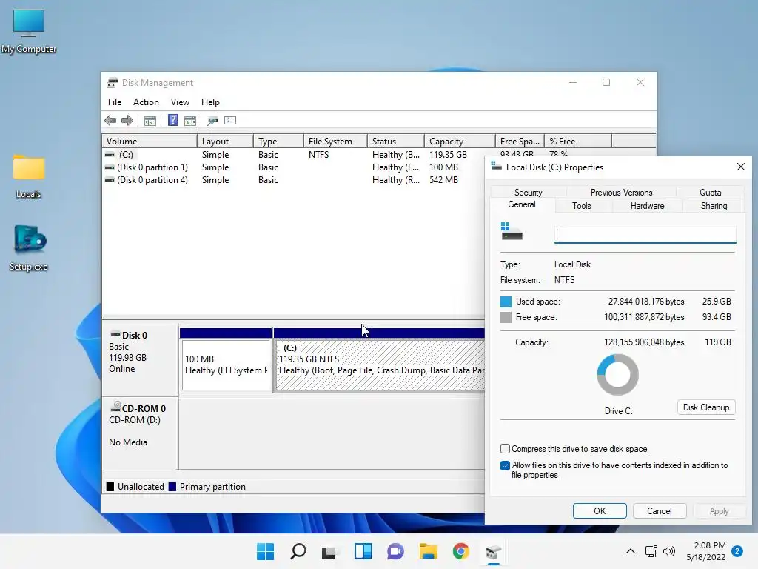Click the Free space gray color swatch
This screenshot has width=758, height=569.
pyautogui.click(x=506, y=317)
